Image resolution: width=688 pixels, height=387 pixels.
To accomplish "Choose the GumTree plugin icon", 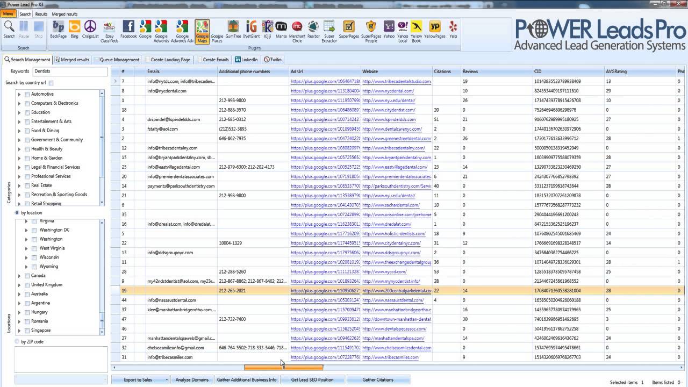I will click(x=233, y=29).
